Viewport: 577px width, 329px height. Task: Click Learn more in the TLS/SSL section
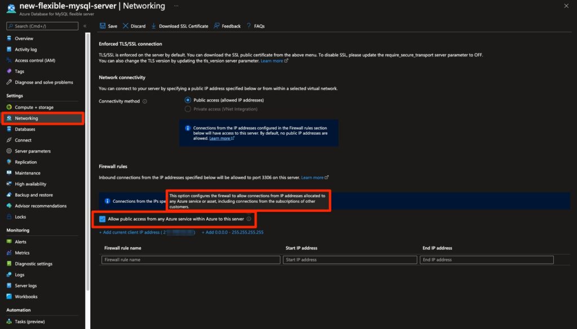(x=272, y=61)
